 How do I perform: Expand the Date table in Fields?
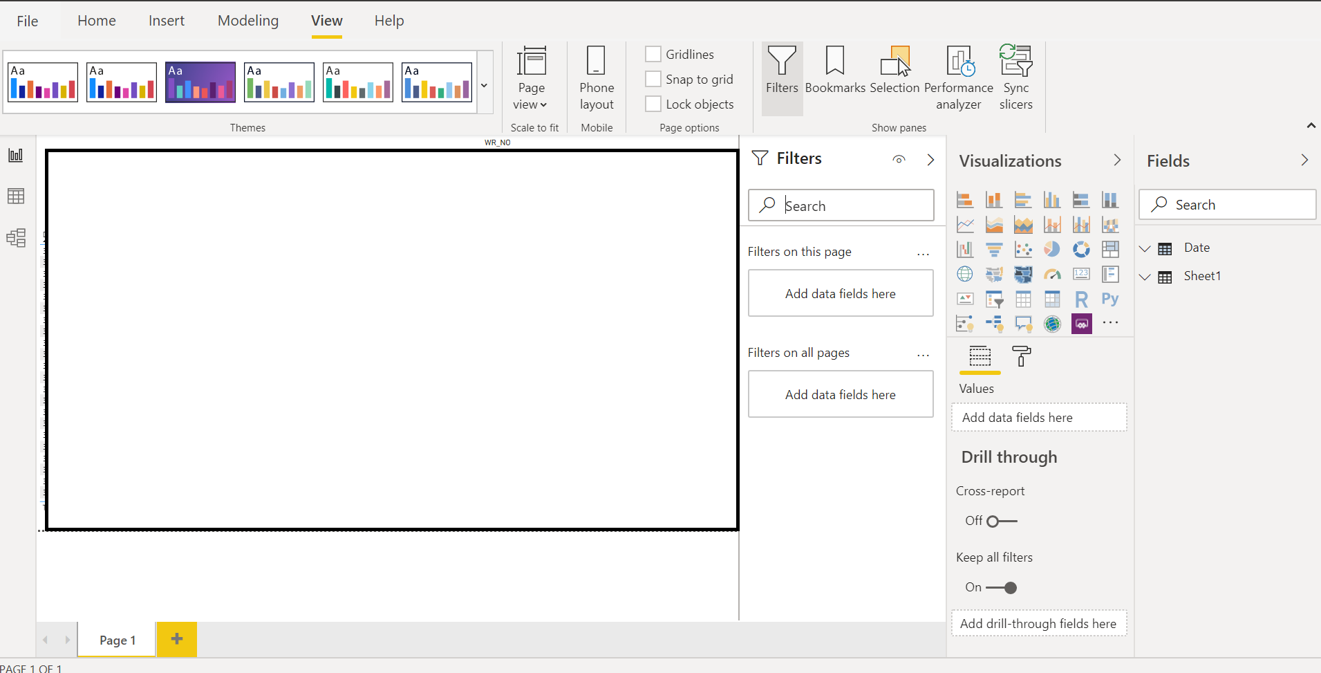(1145, 249)
